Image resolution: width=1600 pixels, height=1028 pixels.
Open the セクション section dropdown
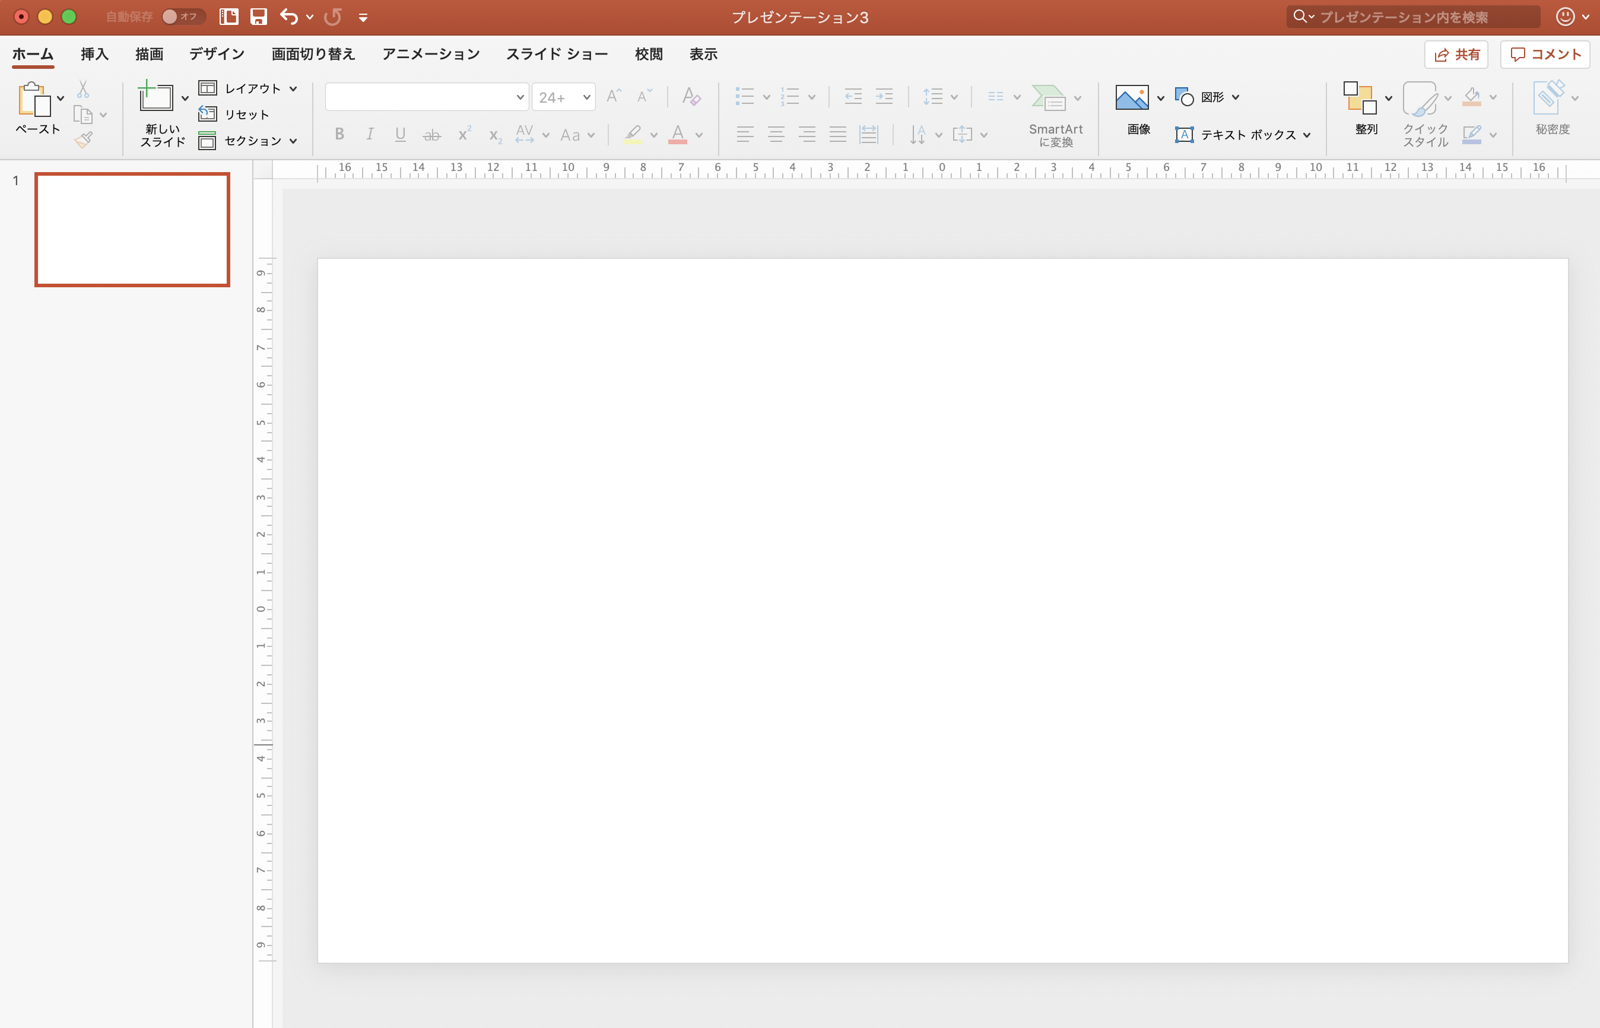247,141
